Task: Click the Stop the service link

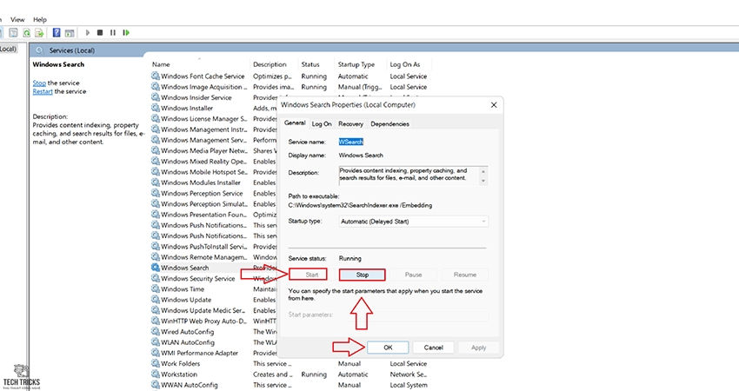Action: tap(39, 83)
